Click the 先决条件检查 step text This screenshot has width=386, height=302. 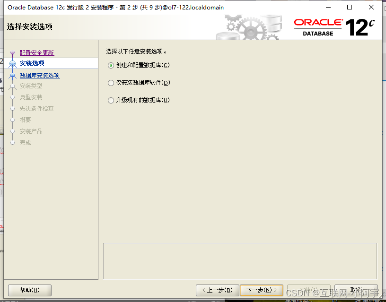36,108
